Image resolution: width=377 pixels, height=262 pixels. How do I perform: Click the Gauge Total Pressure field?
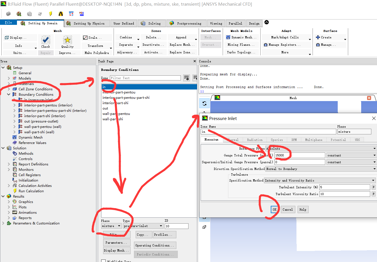(300, 155)
